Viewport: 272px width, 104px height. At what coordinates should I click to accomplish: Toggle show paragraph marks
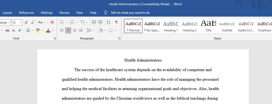(116, 22)
